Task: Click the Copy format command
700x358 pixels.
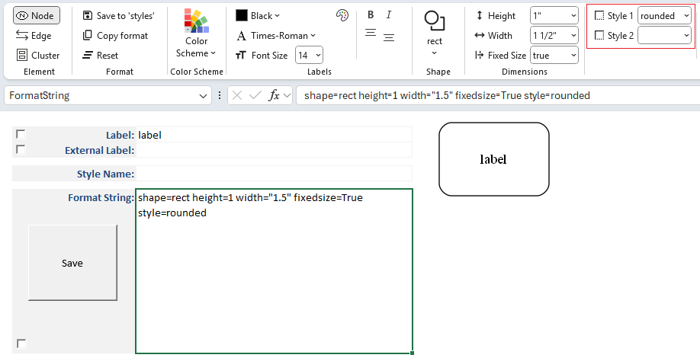Action: tap(114, 36)
